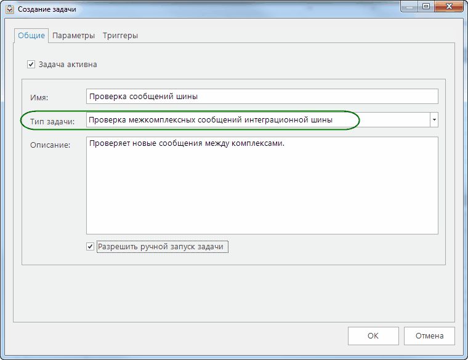Click the Тип задачи: label

click(52, 121)
